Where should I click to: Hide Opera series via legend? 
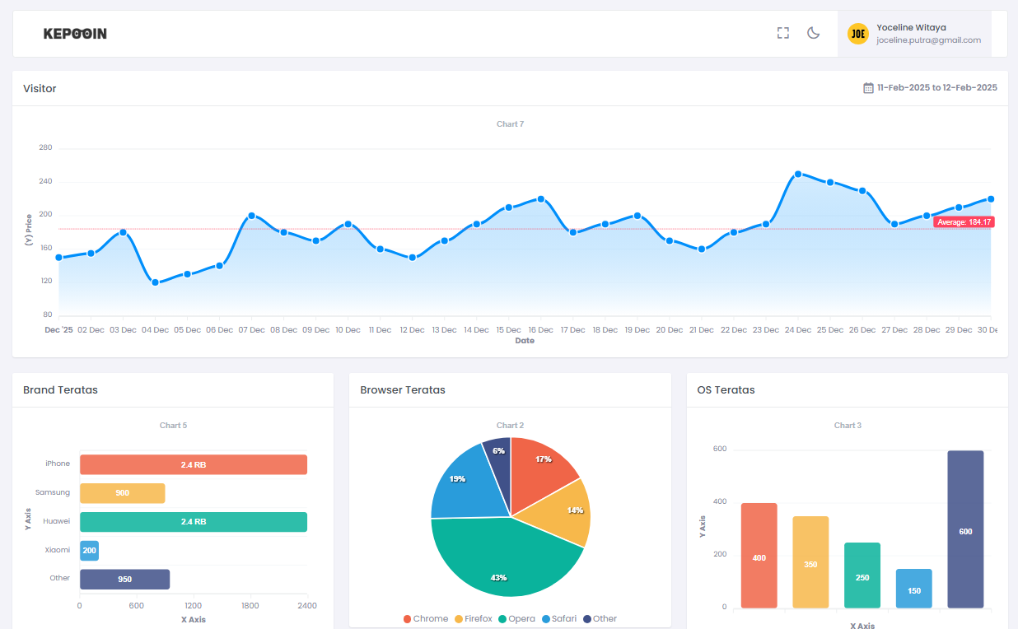[x=516, y=619]
